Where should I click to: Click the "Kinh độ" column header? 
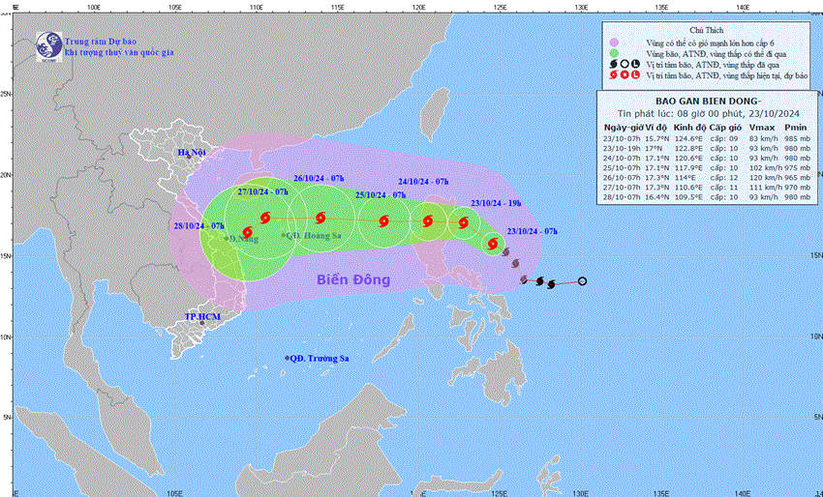point(689,128)
